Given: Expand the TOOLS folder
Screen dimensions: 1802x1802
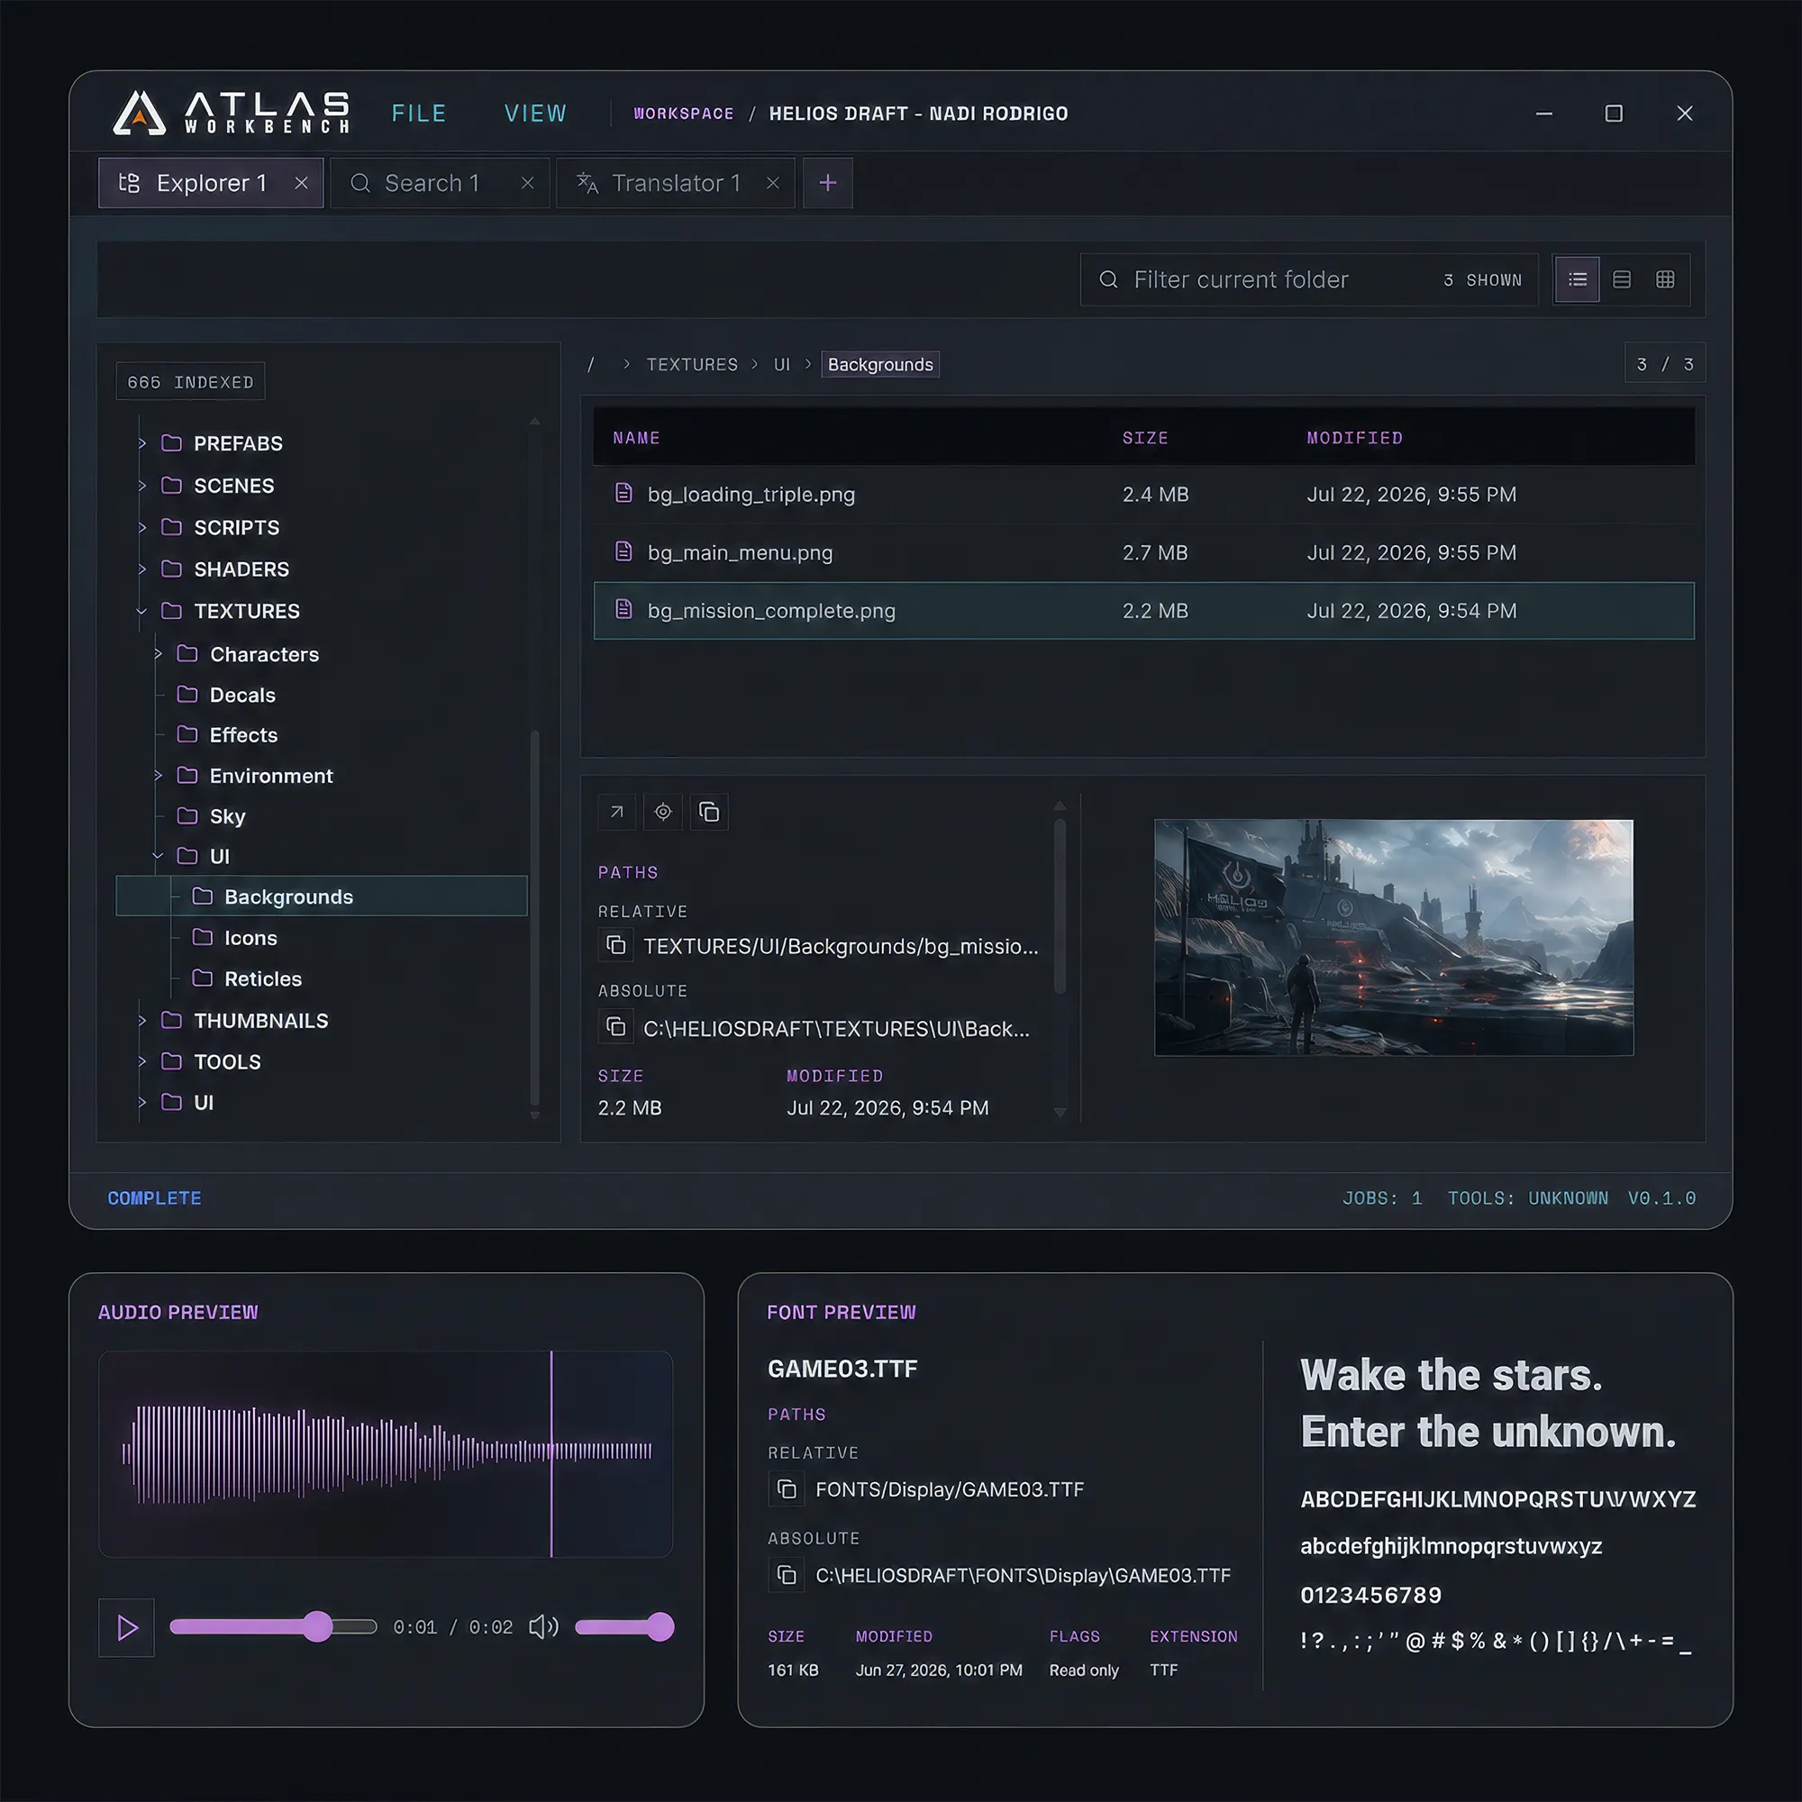Looking at the screenshot, I should point(141,1061).
